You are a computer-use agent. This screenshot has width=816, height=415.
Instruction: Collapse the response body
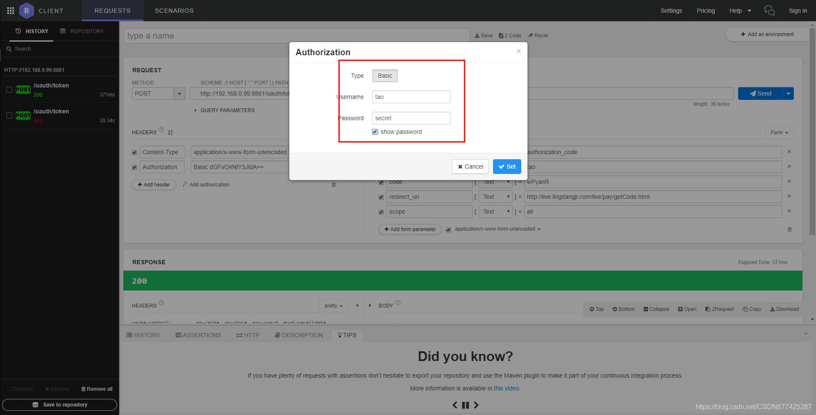coord(656,309)
